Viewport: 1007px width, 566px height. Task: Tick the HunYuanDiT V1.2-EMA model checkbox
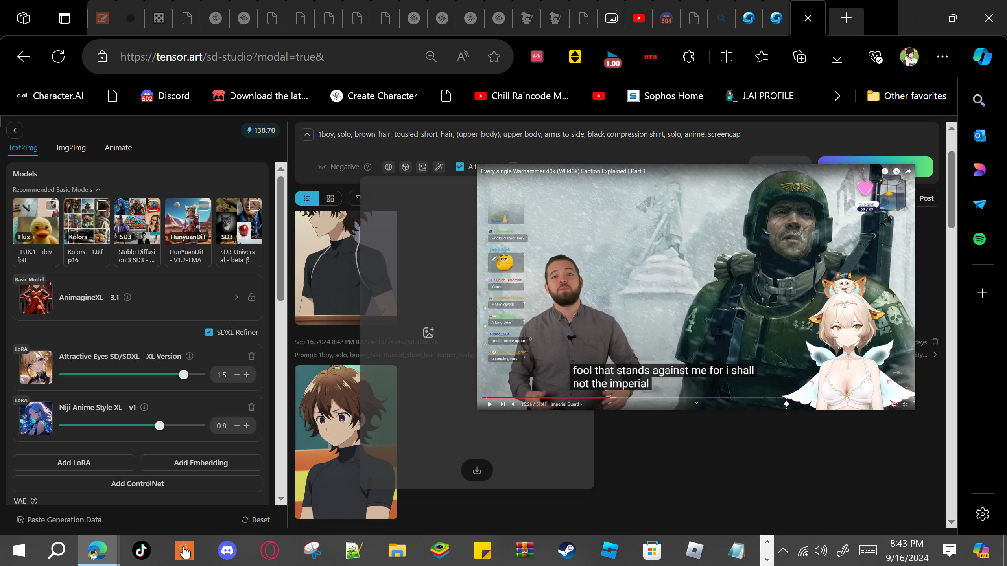[x=204, y=206]
